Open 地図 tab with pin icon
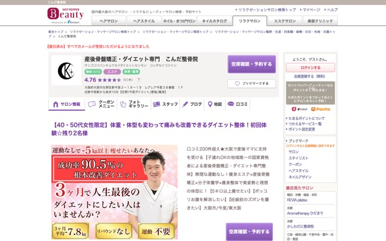Viewport: 386px width, 241px height. pos(215,104)
